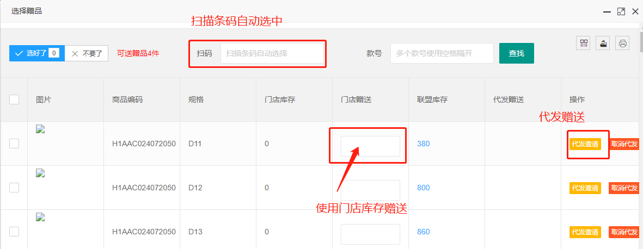This screenshot has width=643, height=249.
Task: Click 代发邀请 in row D13
Action: click(x=585, y=232)
